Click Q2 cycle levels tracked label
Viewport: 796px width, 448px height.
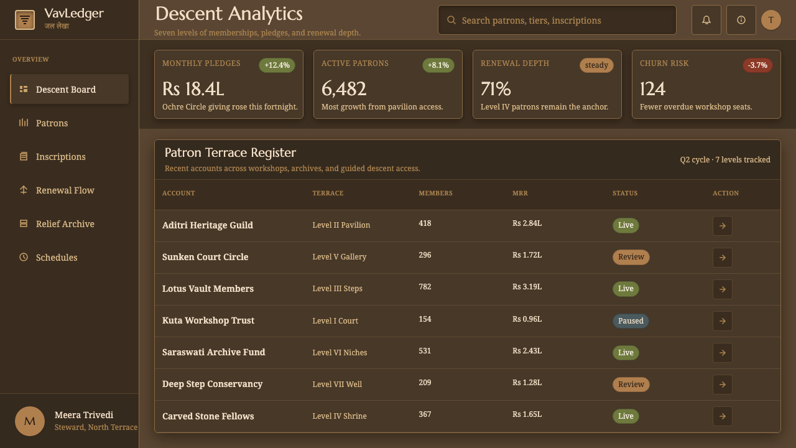[x=725, y=160]
